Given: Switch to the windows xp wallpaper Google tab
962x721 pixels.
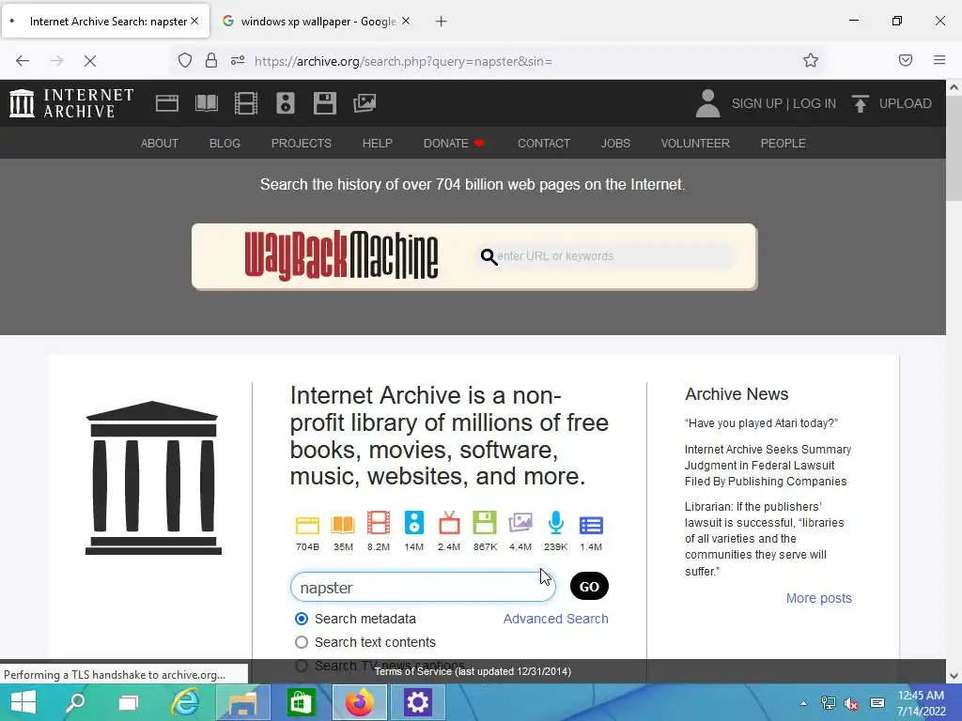Looking at the screenshot, I should pos(317,21).
